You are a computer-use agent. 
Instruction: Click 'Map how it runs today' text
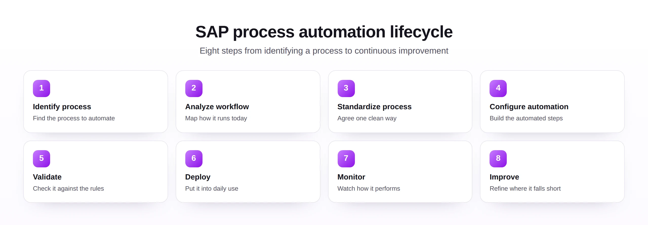pyautogui.click(x=216, y=118)
